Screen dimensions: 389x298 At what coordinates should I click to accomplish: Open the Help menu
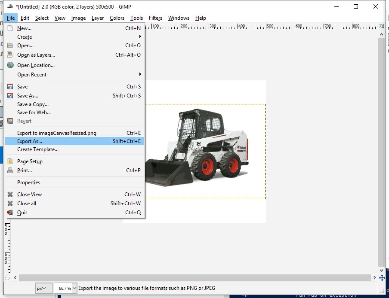[x=201, y=18]
